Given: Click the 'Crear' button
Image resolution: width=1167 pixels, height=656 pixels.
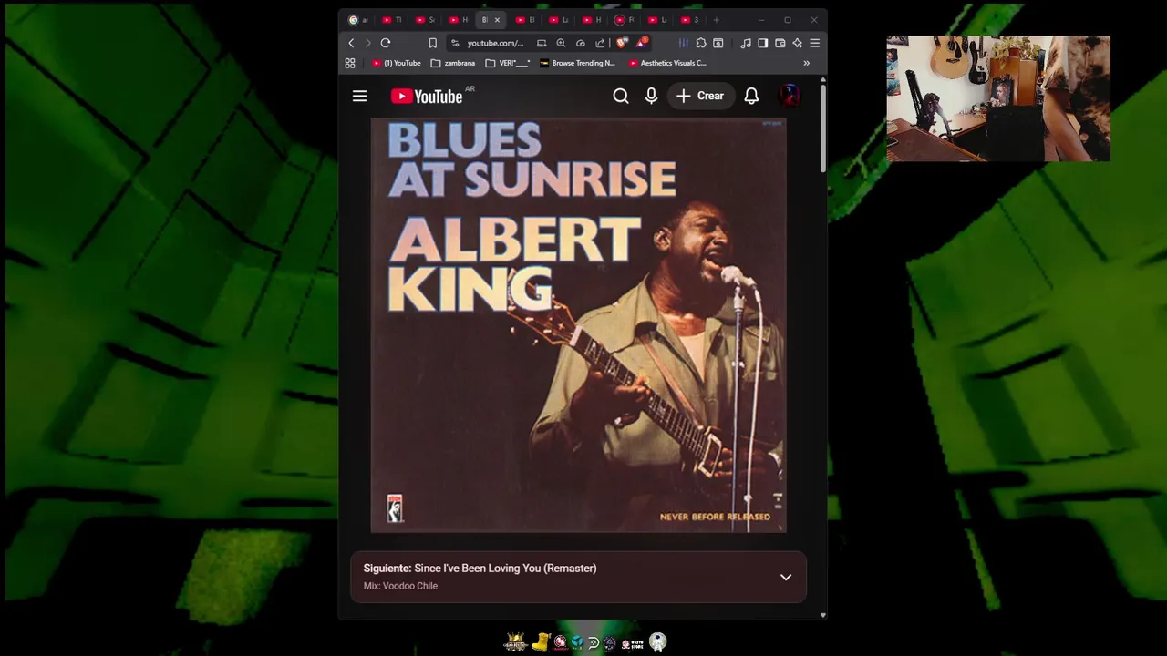Looking at the screenshot, I should [700, 96].
